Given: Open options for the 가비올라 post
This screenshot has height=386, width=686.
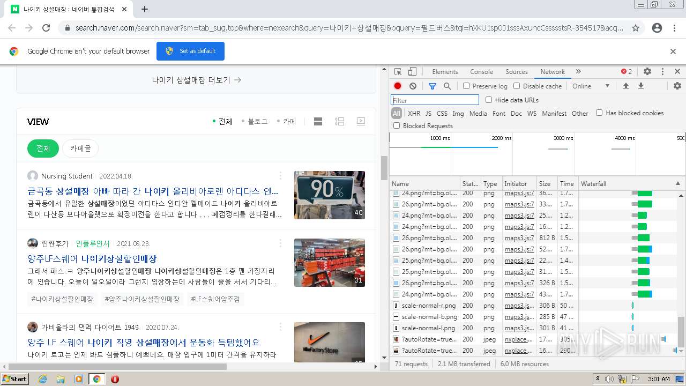Looking at the screenshot, I should click(x=280, y=327).
